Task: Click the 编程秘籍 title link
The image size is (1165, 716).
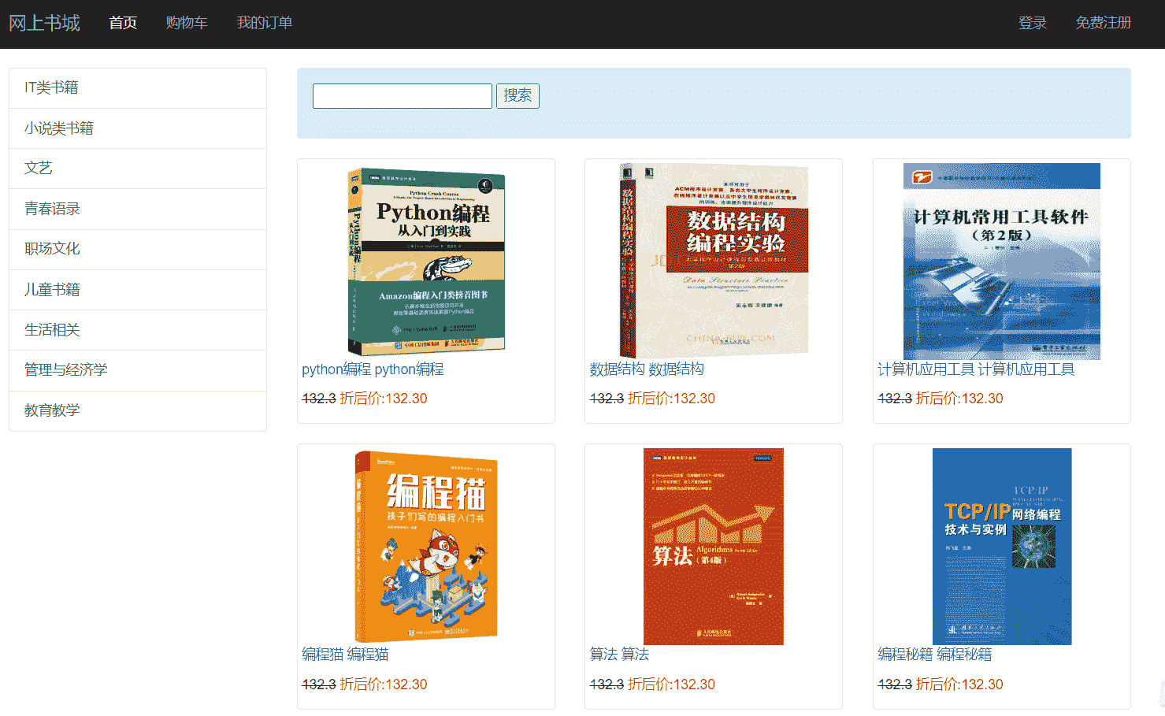Action: 935,655
